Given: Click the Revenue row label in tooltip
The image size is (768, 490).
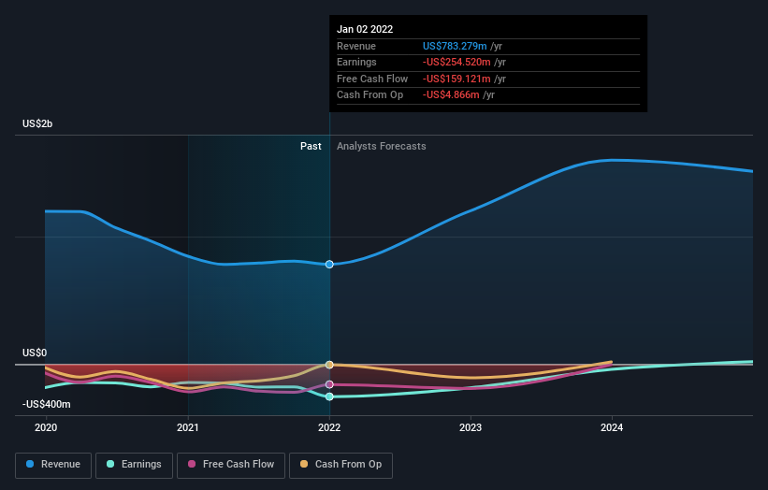Looking at the screenshot, I should point(356,46).
